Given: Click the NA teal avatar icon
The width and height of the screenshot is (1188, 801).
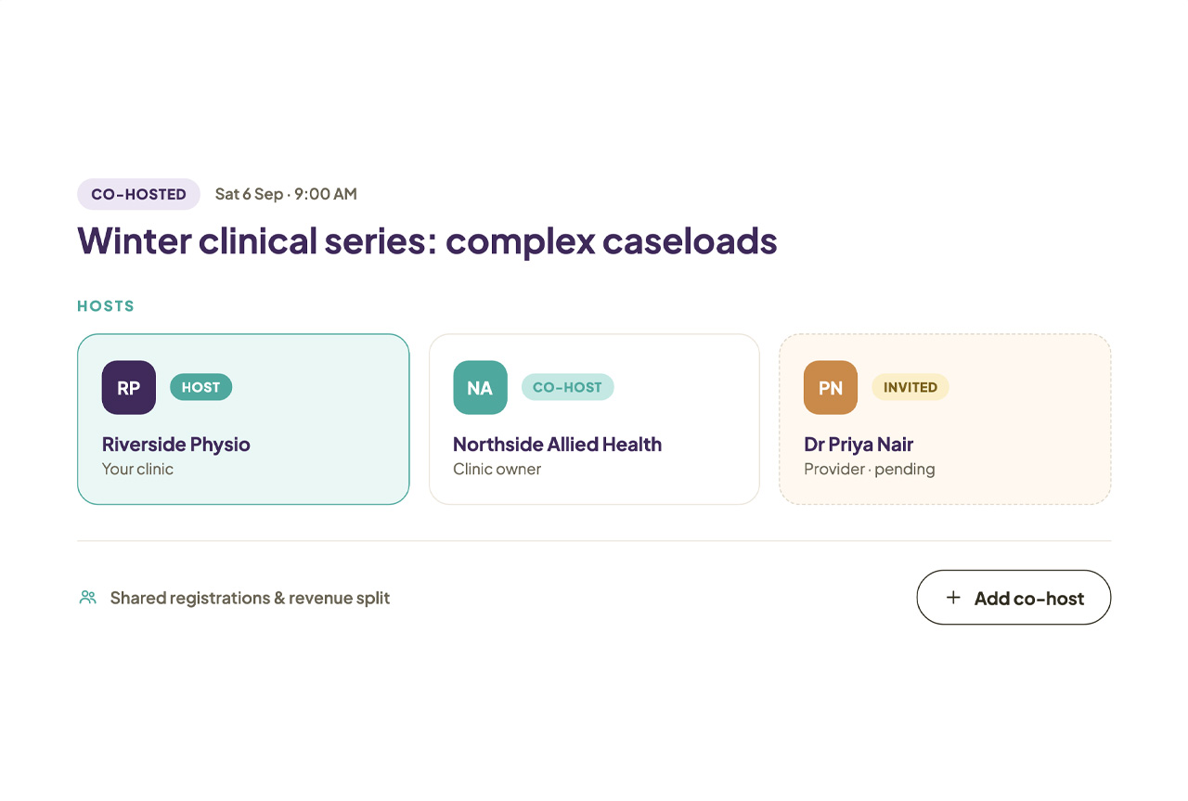Looking at the screenshot, I should (480, 387).
